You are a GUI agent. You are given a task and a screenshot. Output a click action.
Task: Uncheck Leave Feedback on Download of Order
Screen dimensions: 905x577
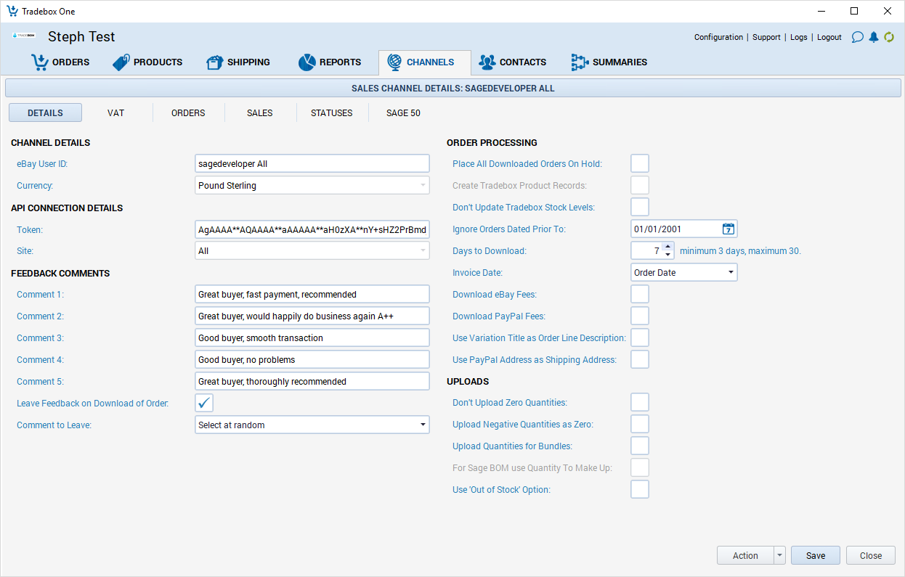[204, 403]
